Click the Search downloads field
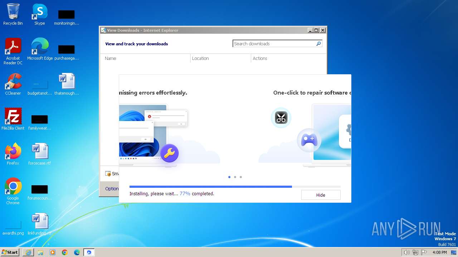The width and height of the screenshot is (458, 257). [x=274, y=44]
